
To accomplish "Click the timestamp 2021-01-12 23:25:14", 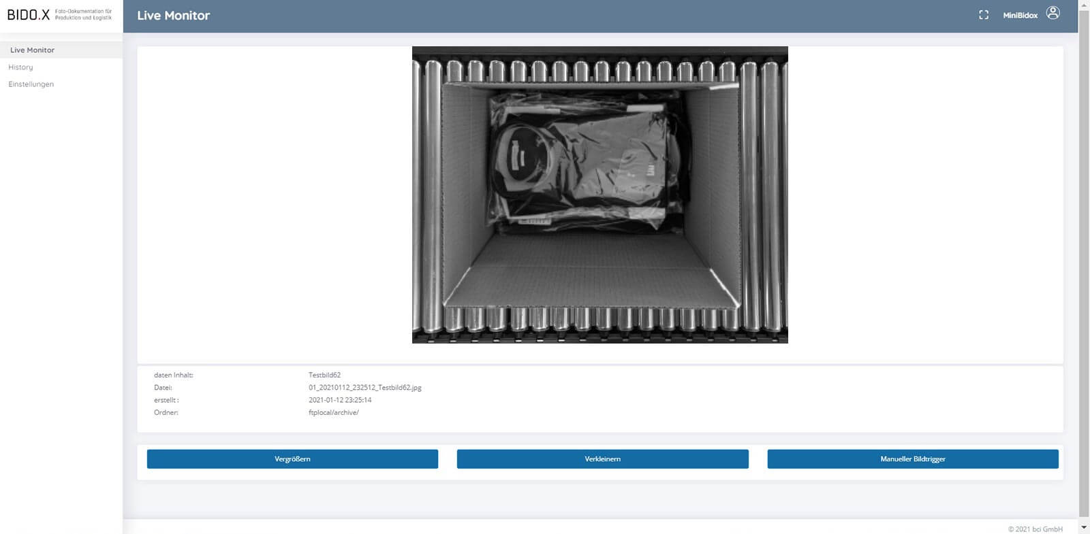I will coord(340,400).
